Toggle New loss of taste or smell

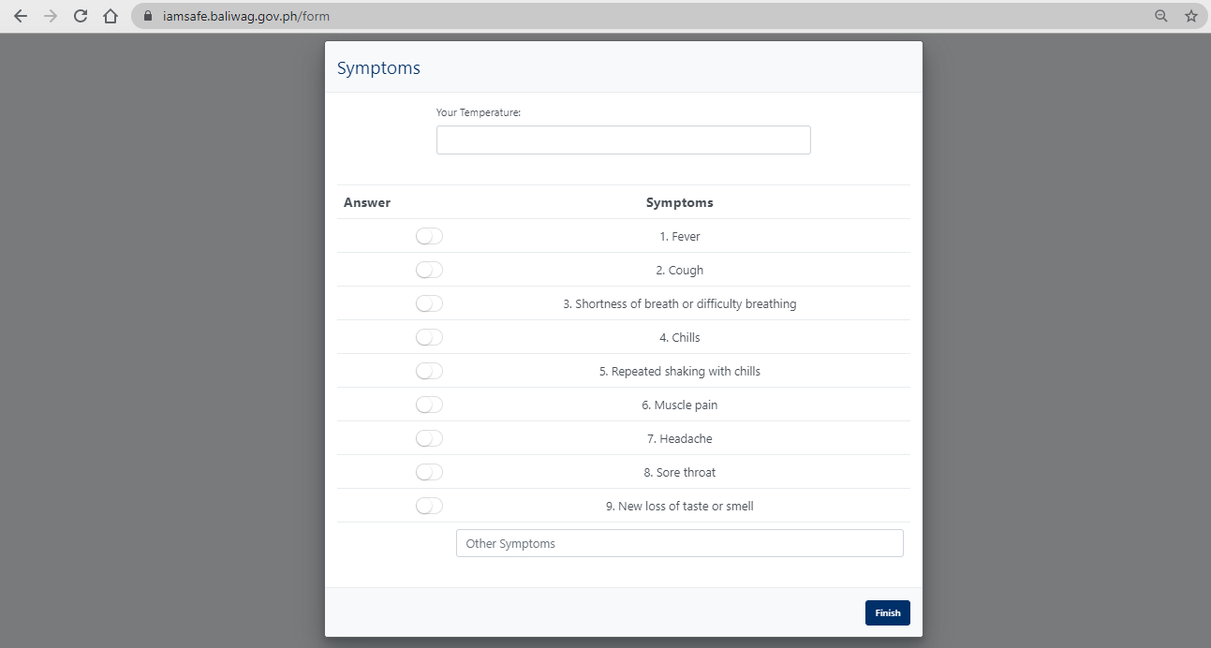click(x=429, y=506)
